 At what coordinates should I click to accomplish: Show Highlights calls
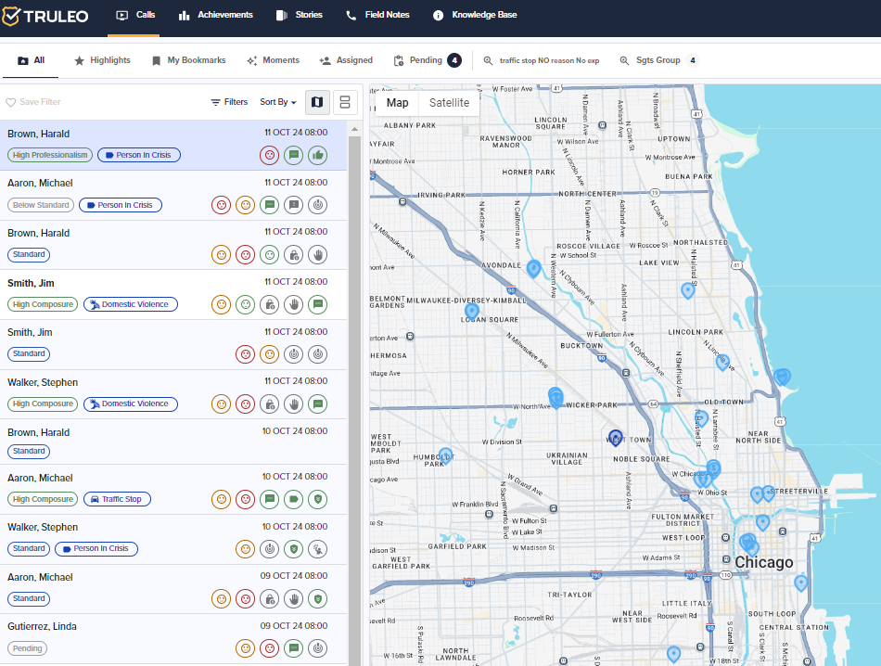(x=102, y=60)
